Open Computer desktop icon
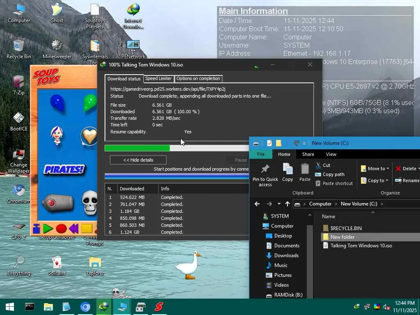The image size is (420, 315). coord(19,14)
